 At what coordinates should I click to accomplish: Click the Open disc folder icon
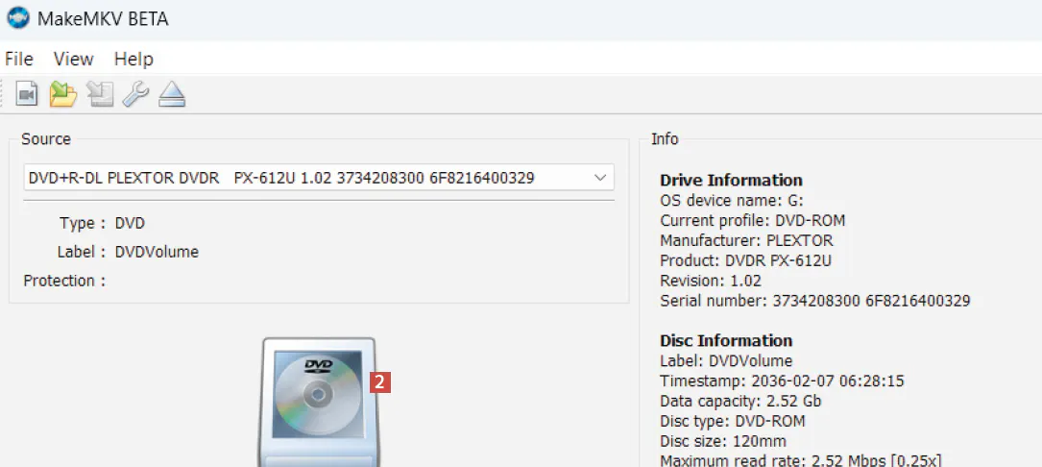point(63,94)
